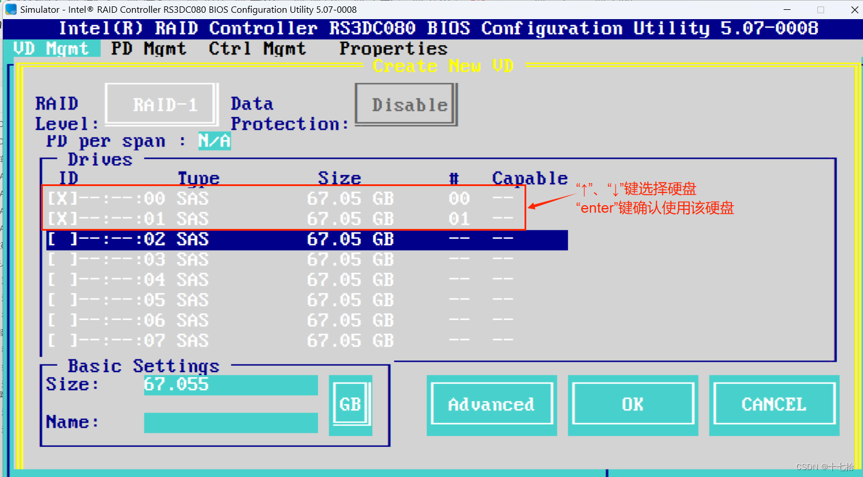Screen dimensions: 863x477
Task: Click 67.05 GB size of drive 03
Action: point(351,260)
